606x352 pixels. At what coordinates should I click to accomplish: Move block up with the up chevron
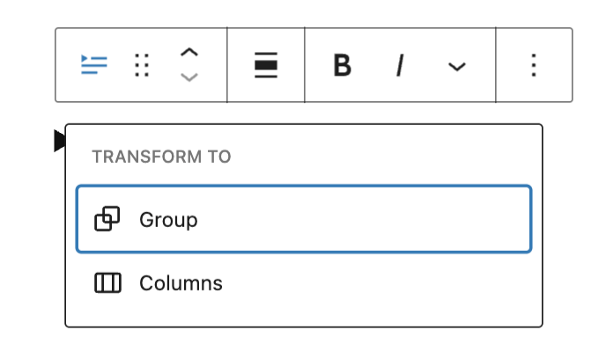pos(189,53)
